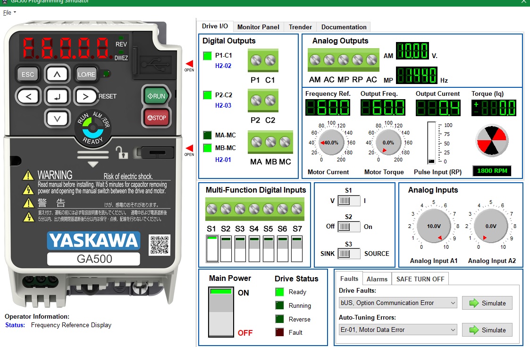This screenshot has height=347, width=530.
Task: Toggle digital input switch S1
Action: pos(212,249)
